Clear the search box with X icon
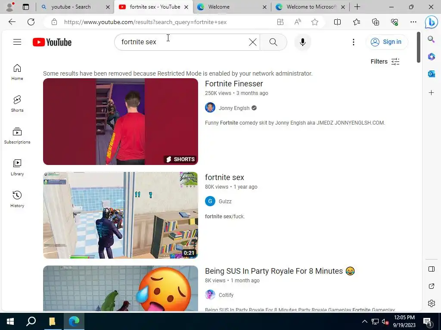Screen dimensions: 441x330 252,42
